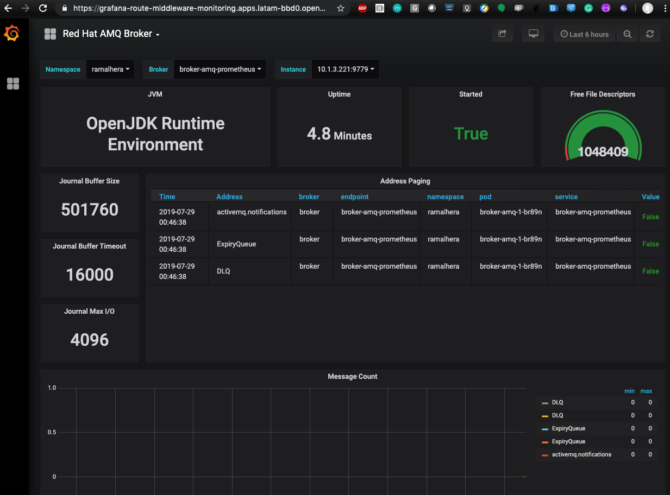Bookmark the page with the star icon

(x=341, y=8)
